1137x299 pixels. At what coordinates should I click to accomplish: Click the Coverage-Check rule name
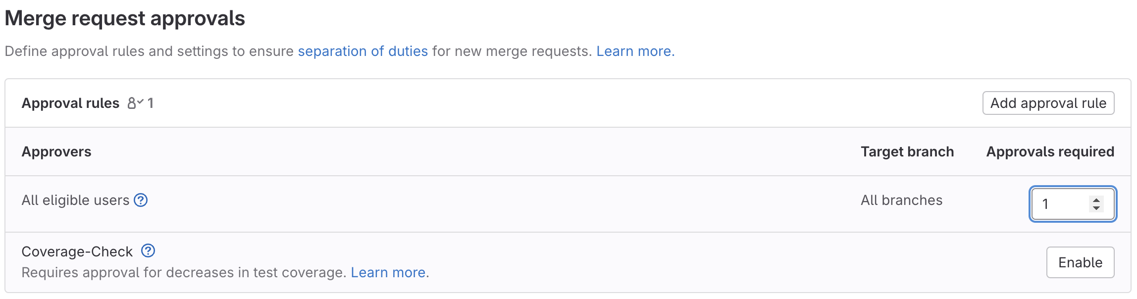77,251
